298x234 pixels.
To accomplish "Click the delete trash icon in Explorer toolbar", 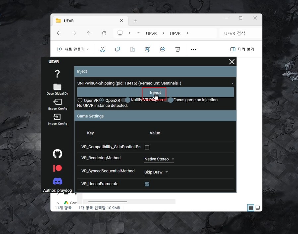I will [177, 49].
